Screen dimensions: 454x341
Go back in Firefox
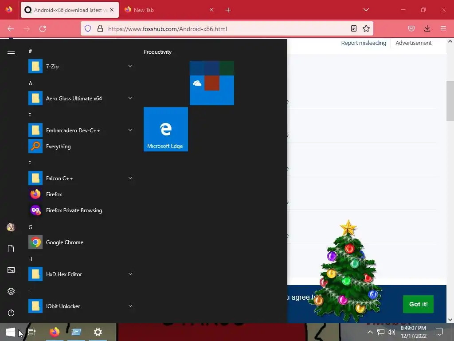11,29
